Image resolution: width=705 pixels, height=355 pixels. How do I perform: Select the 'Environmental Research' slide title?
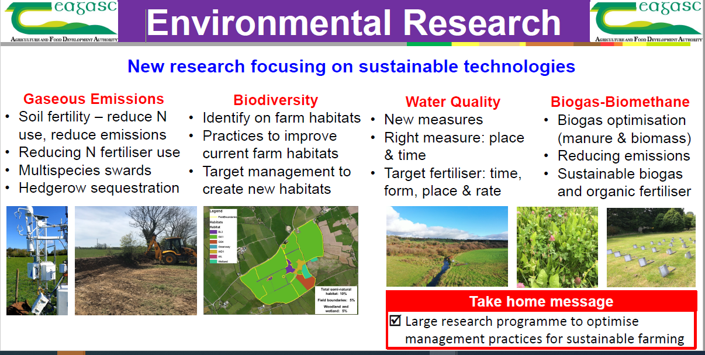[x=354, y=22]
